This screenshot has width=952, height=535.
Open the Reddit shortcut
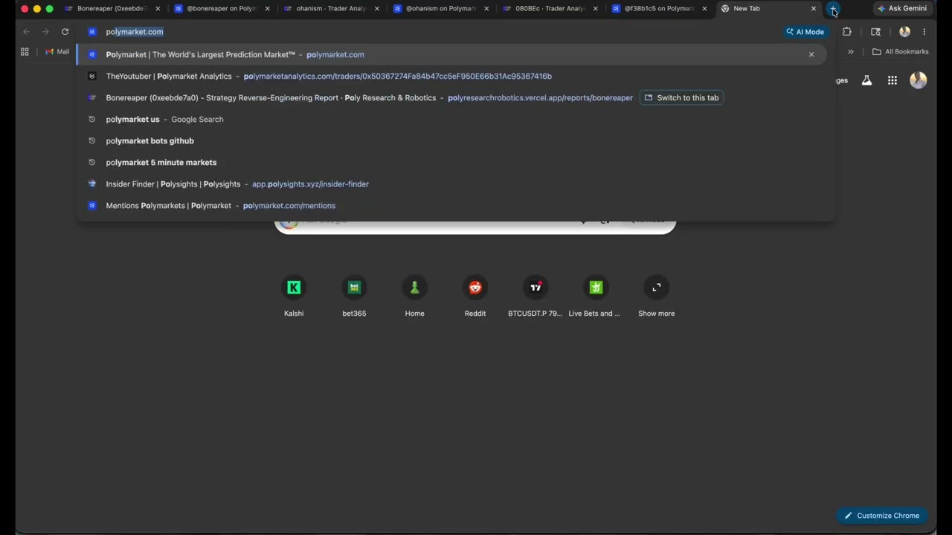pyautogui.click(x=475, y=296)
